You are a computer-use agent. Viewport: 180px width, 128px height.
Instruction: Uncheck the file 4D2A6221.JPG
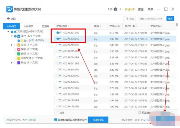[58, 33]
